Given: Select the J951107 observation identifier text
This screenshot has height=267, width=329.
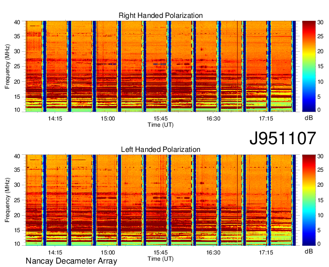Looking at the screenshot, I should [283, 138].
